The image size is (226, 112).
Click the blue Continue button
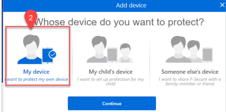coord(112,103)
